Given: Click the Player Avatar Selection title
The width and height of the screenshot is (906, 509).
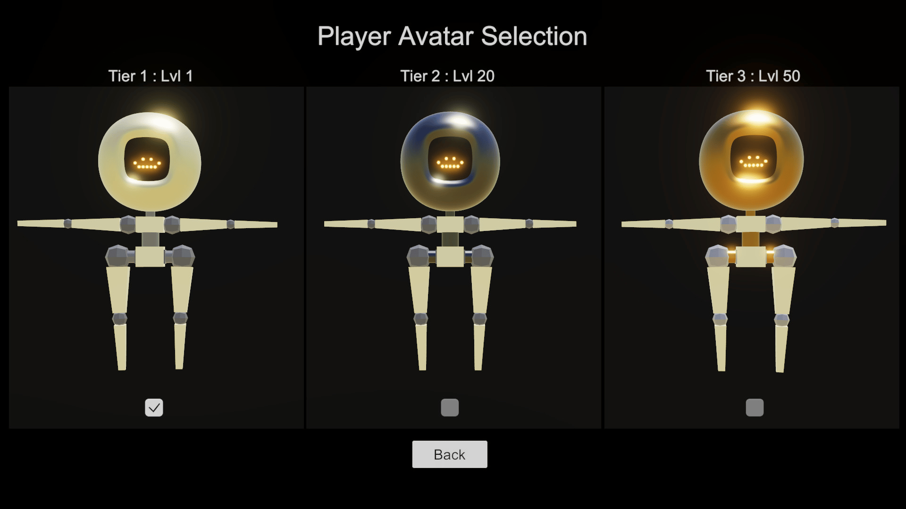Looking at the screenshot, I should (x=452, y=36).
